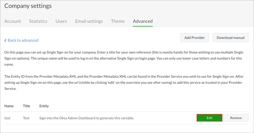Select the Theme tab
The image size is (254, 133).
(118, 21)
